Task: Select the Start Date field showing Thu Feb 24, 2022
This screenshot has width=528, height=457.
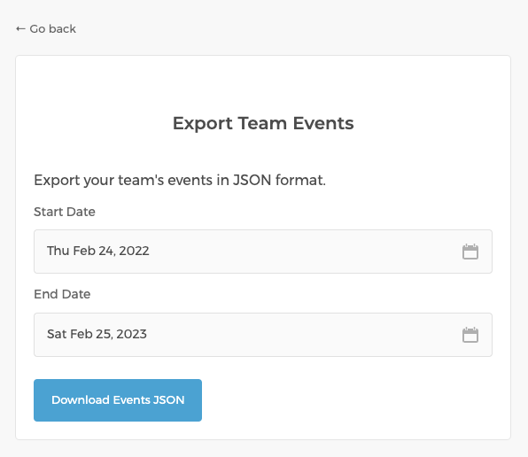Action: (263, 252)
